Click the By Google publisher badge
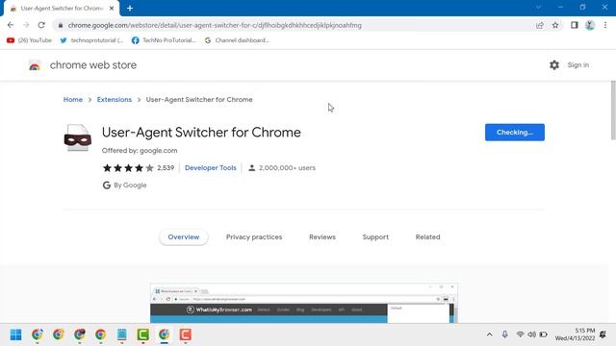The width and height of the screenshot is (616, 346). [x=124, y=185]
